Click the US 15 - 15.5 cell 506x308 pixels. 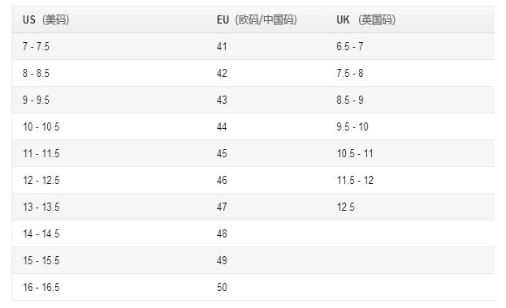pos(41,260)
